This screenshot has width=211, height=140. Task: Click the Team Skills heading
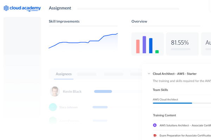160,90
